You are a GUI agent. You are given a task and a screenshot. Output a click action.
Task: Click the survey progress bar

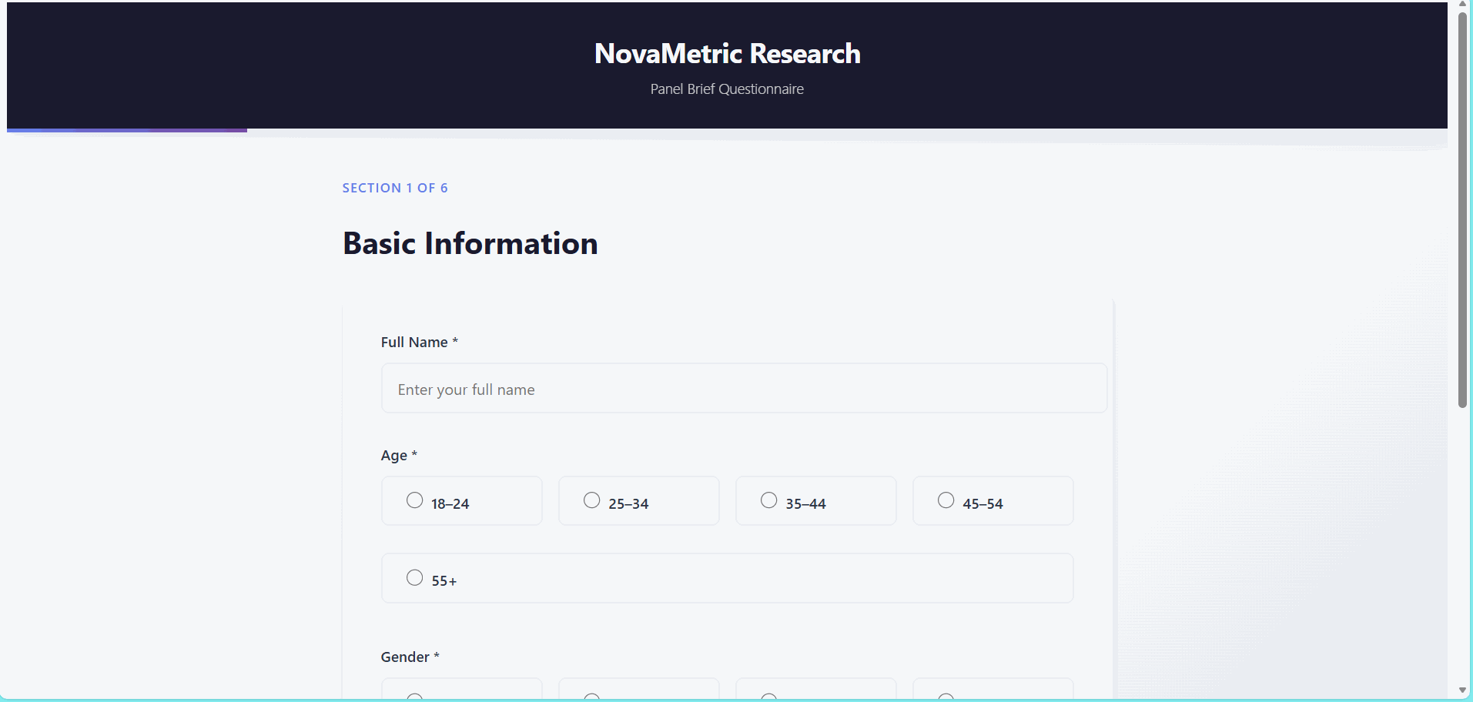point(727,130)
